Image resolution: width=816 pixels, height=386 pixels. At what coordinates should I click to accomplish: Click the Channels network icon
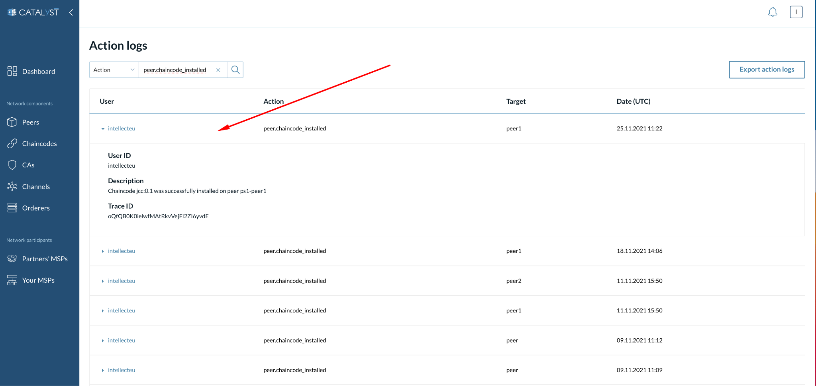(12, 186)
